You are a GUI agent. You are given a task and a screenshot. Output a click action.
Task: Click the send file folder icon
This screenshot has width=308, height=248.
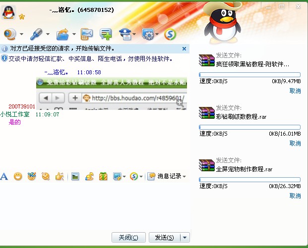(x=62, y=34)
